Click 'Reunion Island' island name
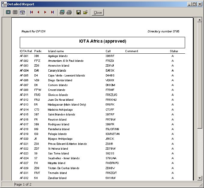 (x=57, y=119)
